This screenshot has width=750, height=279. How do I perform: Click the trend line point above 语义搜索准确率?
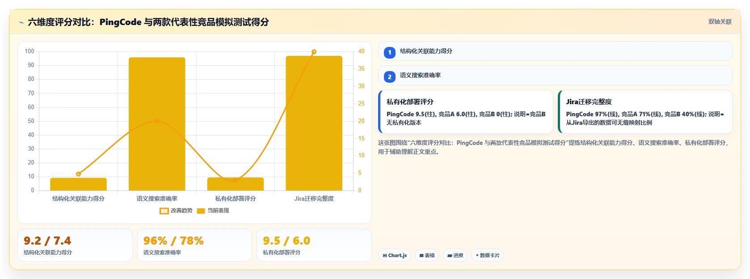pyautogui.click(x=157, y=121)
